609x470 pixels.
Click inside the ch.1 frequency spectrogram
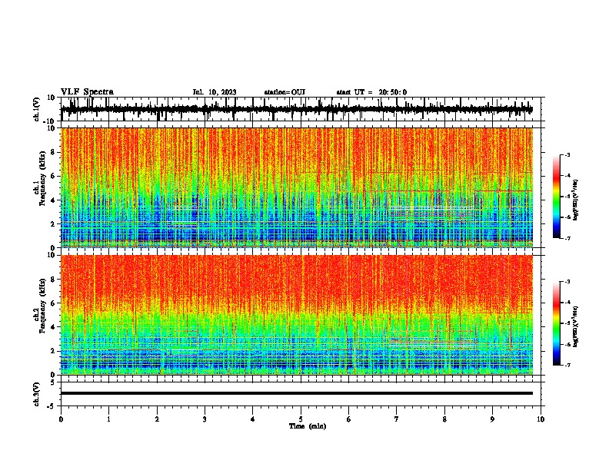point(297,187)
